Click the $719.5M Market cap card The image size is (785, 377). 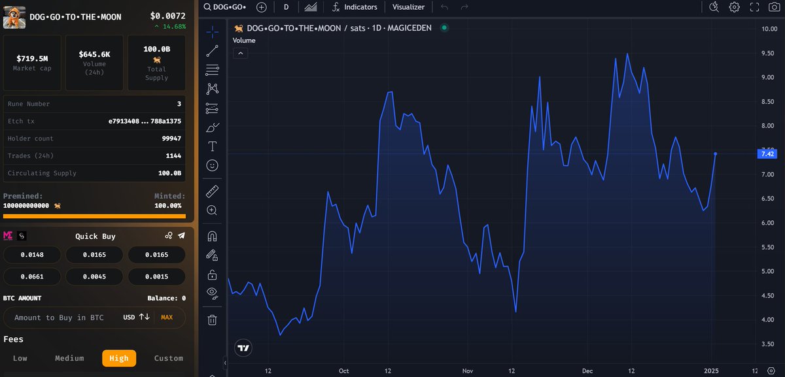coord(32,63)
